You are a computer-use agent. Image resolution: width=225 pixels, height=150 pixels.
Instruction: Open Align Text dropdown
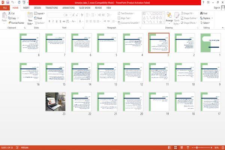coord(124,18)
